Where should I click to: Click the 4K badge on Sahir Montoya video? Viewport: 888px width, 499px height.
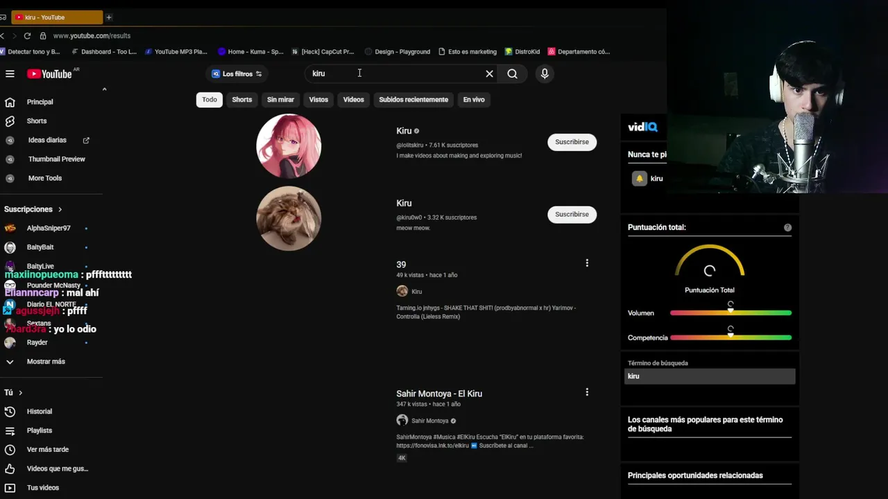(x=402, y=458)
